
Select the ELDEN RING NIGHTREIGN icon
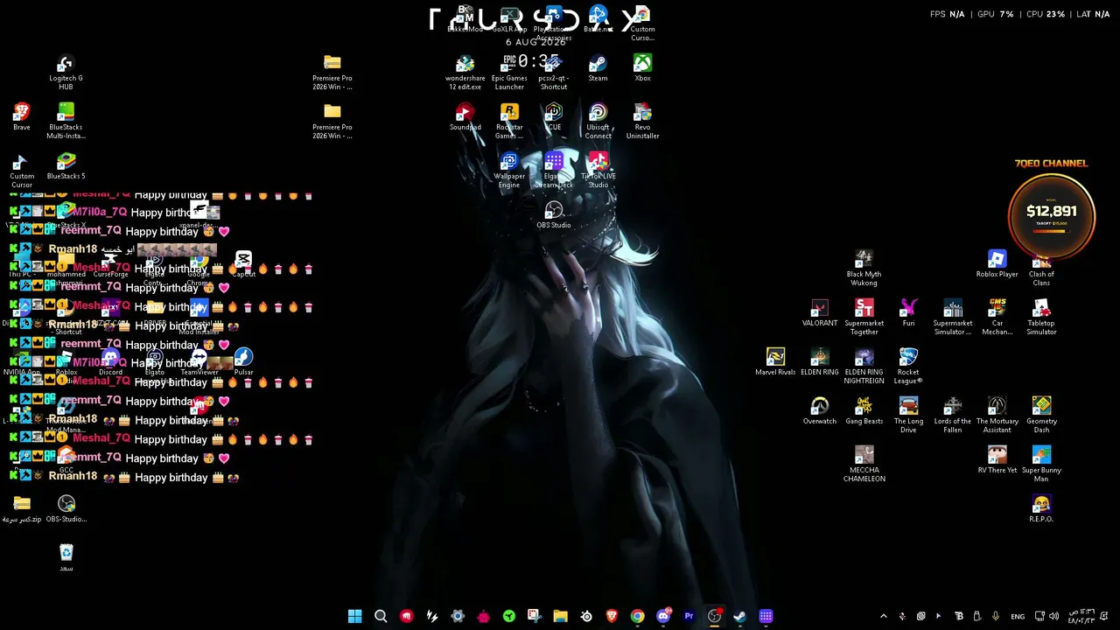pyautogui.click(x=864, y=367)
